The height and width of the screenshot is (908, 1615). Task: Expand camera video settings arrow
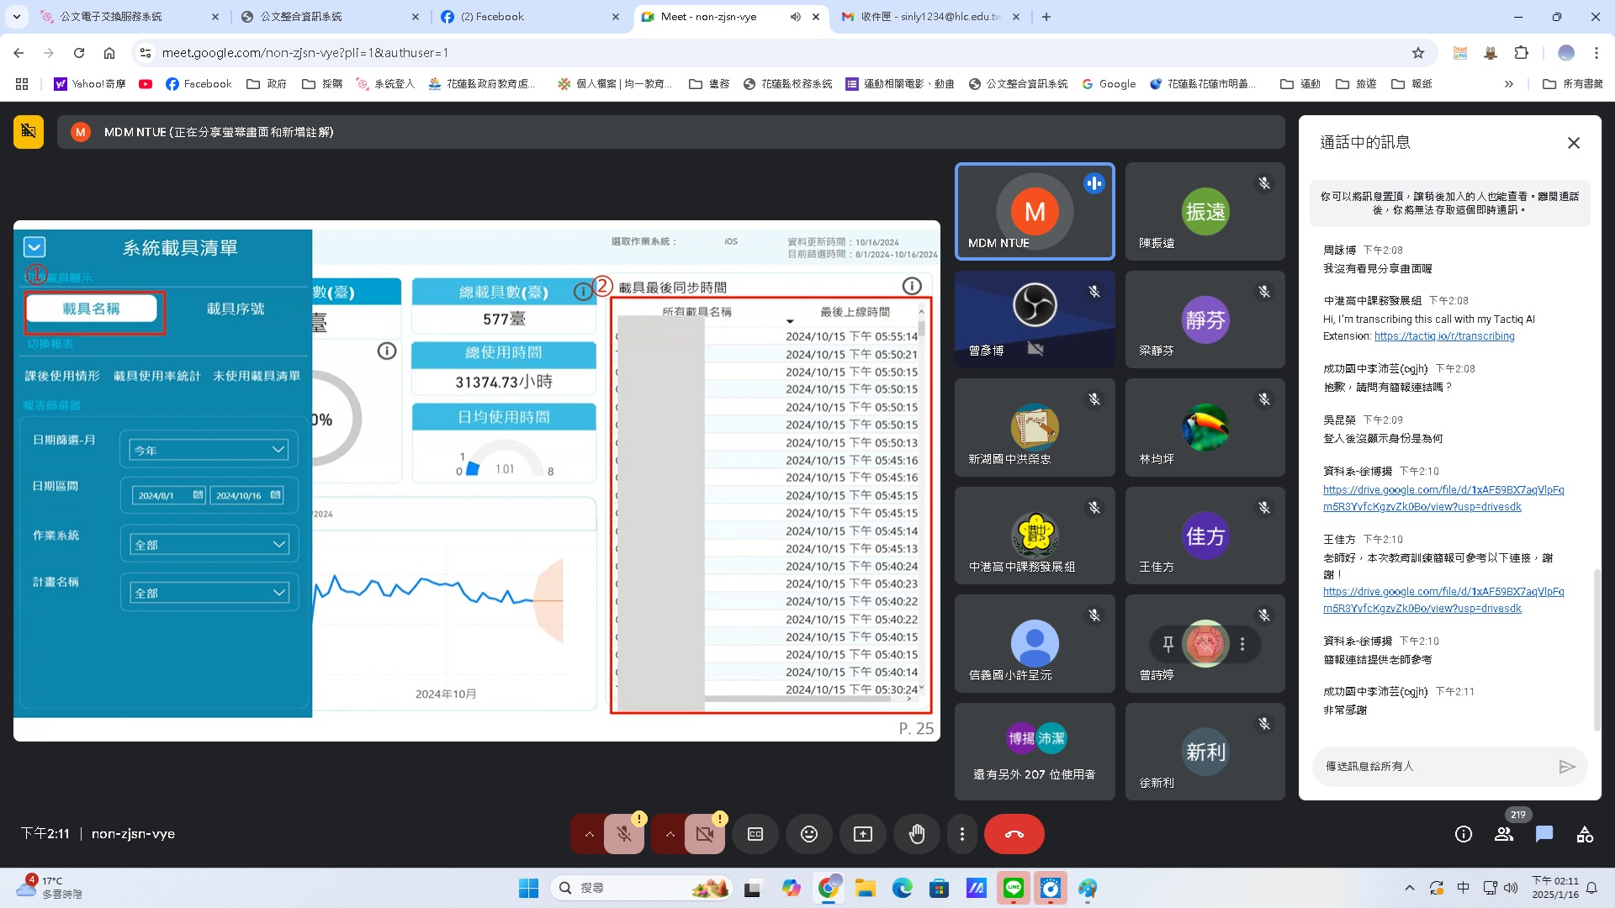670,834
